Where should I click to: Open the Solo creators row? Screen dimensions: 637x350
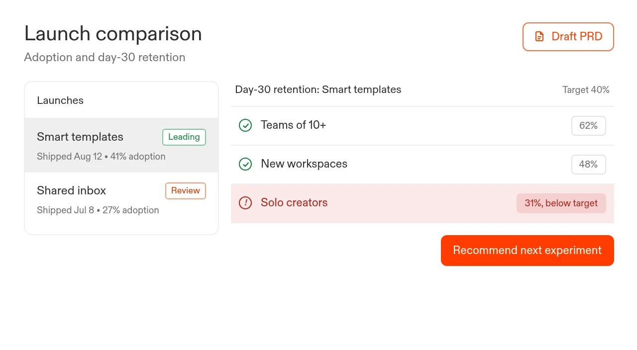(x=423, y=203)
